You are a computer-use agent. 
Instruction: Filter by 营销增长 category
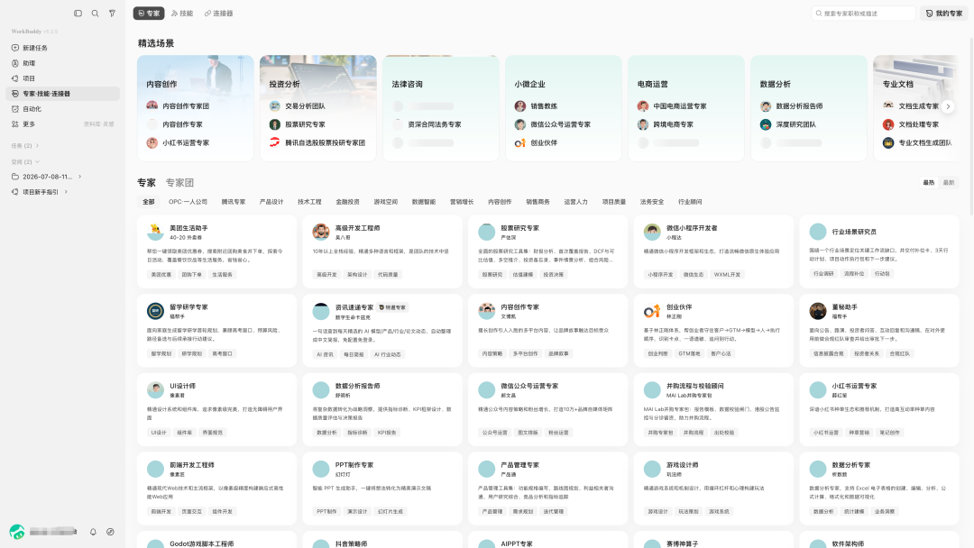462,202
